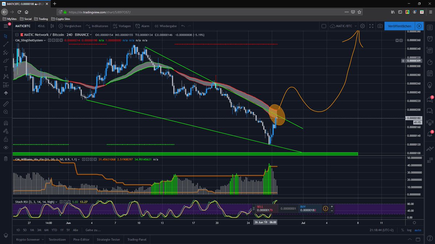Create an Alarm alert

pyautogui.click(x=142, y=26)
